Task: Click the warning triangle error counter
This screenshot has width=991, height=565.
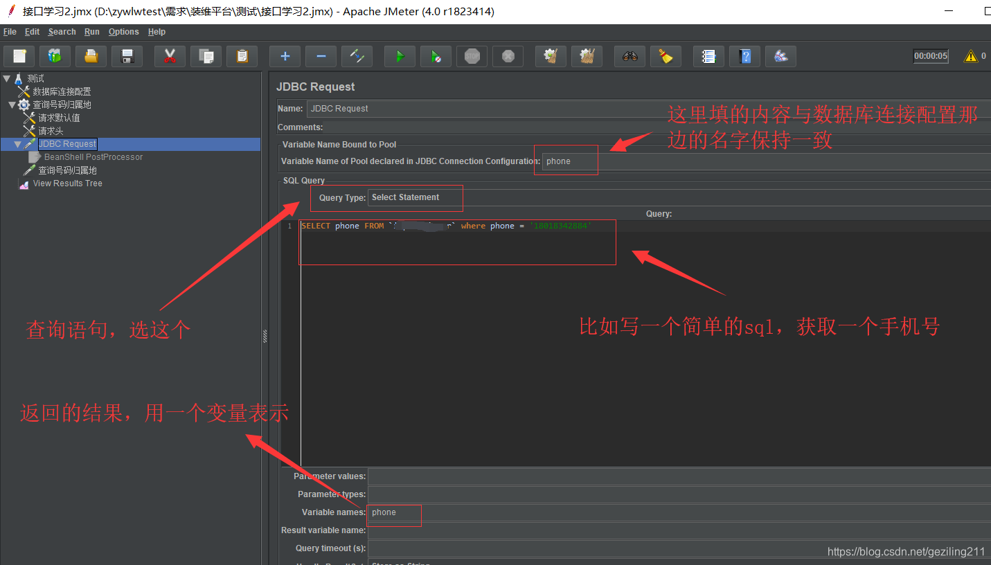Action: tap(972, 56)
